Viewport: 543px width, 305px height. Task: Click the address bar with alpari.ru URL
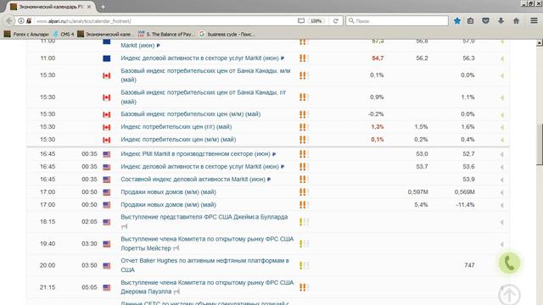coord(166,21)
